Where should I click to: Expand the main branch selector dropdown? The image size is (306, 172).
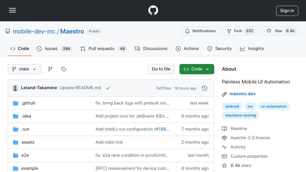pyautogui.click(x=25, y=69)
